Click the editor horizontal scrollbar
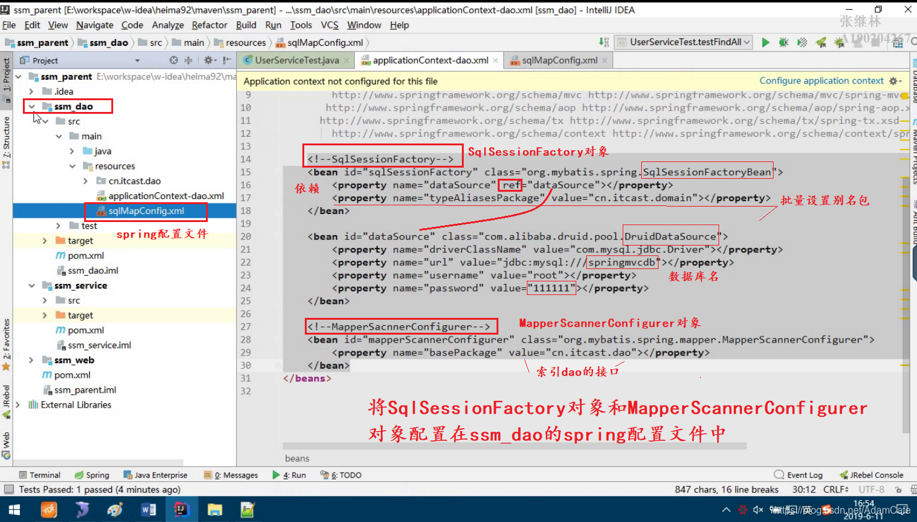 point(514,446)
